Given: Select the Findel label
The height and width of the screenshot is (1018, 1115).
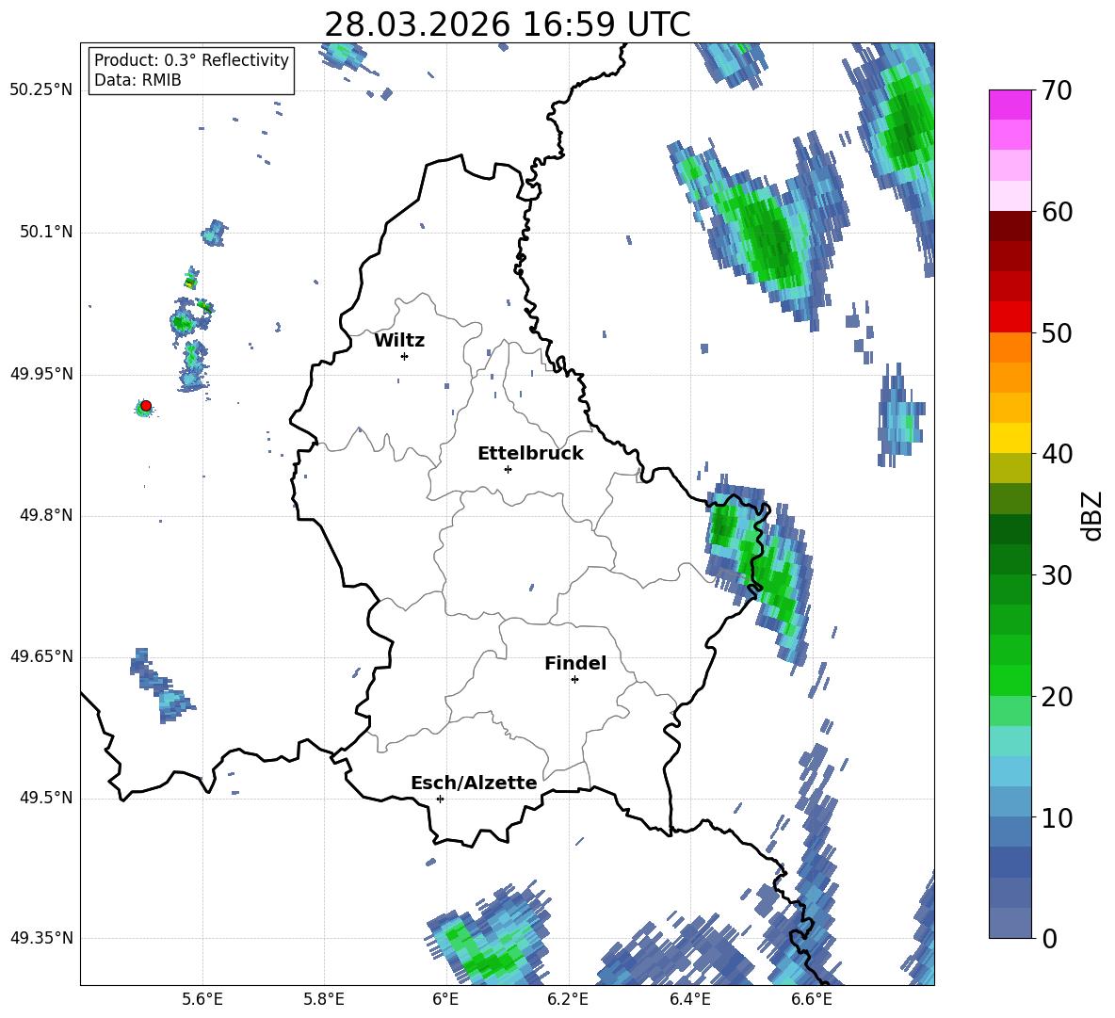Looking at the screenshot, I should [575, 663].
